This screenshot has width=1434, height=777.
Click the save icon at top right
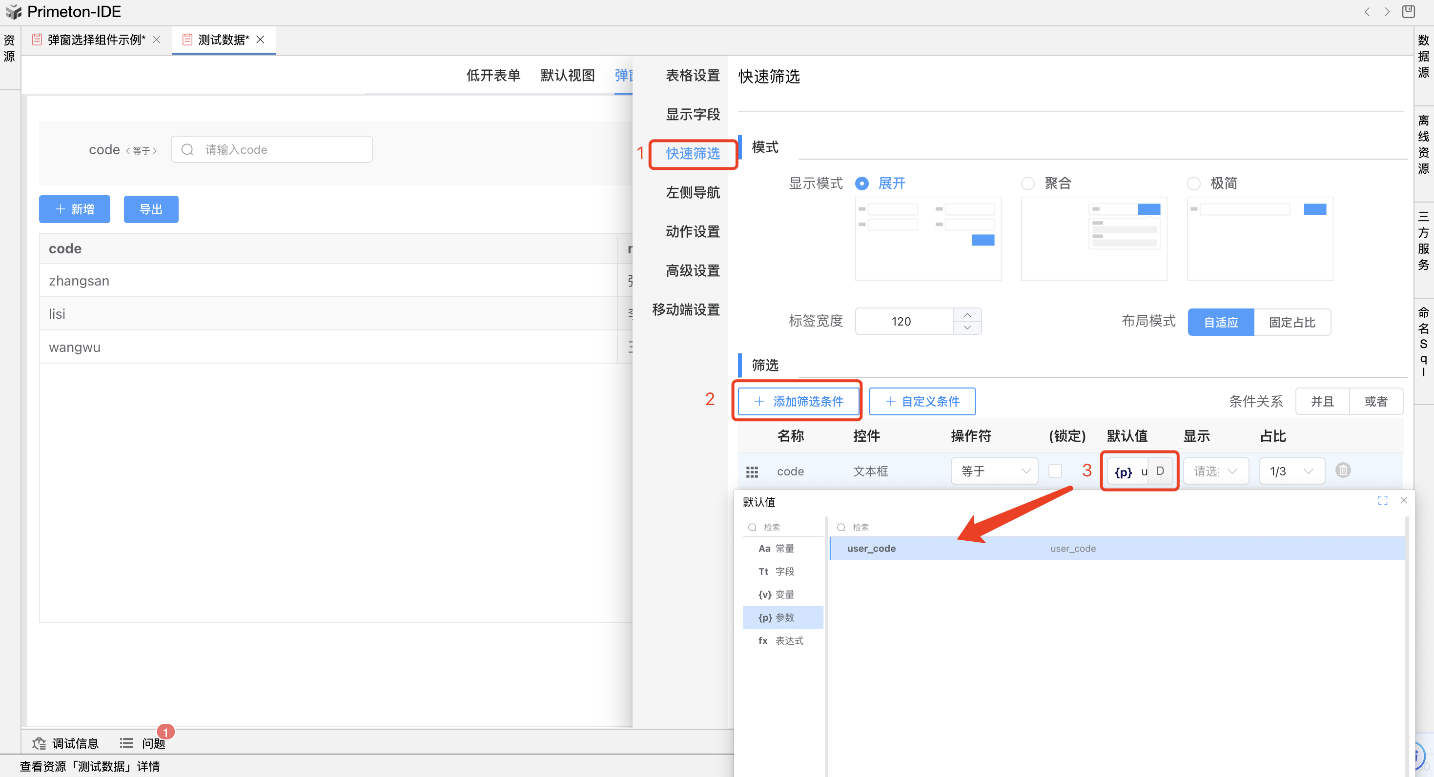tap(1409, 12)
